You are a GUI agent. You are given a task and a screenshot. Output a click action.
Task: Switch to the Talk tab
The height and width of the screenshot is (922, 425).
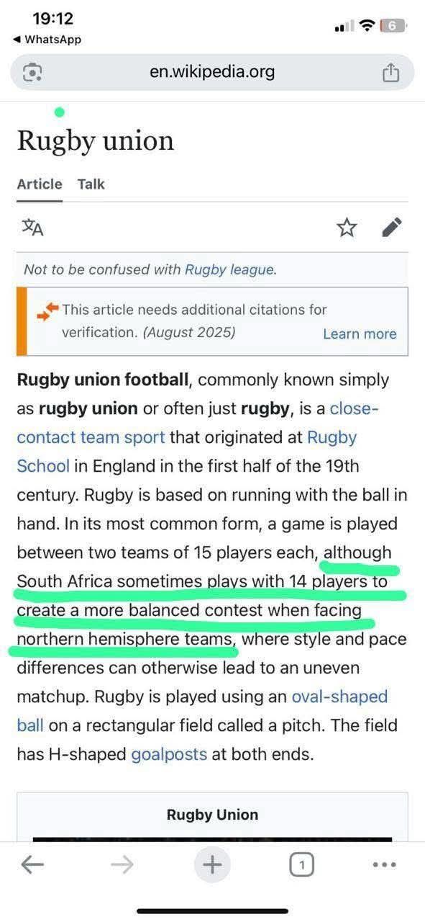pos(91,184)
